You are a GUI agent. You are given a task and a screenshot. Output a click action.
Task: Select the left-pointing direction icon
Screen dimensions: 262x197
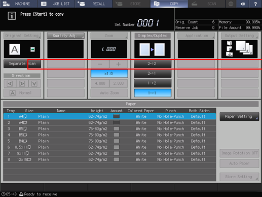[10, 84]
